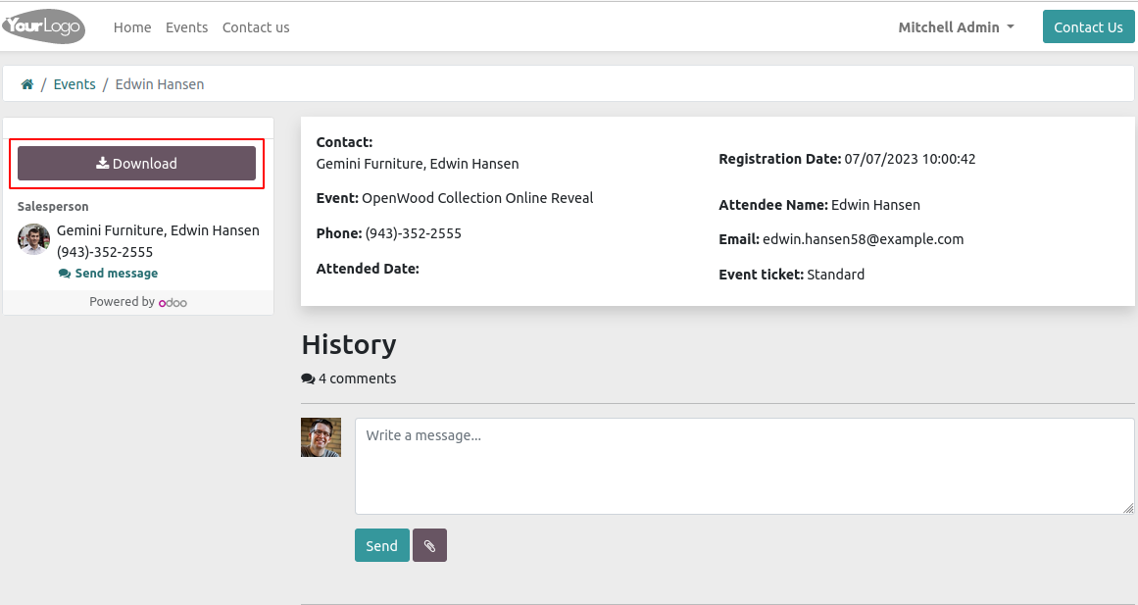The width and height of the screenshot is (1138, 605).
Task: Click the Odoo logo link
Action: pos(173,302)
